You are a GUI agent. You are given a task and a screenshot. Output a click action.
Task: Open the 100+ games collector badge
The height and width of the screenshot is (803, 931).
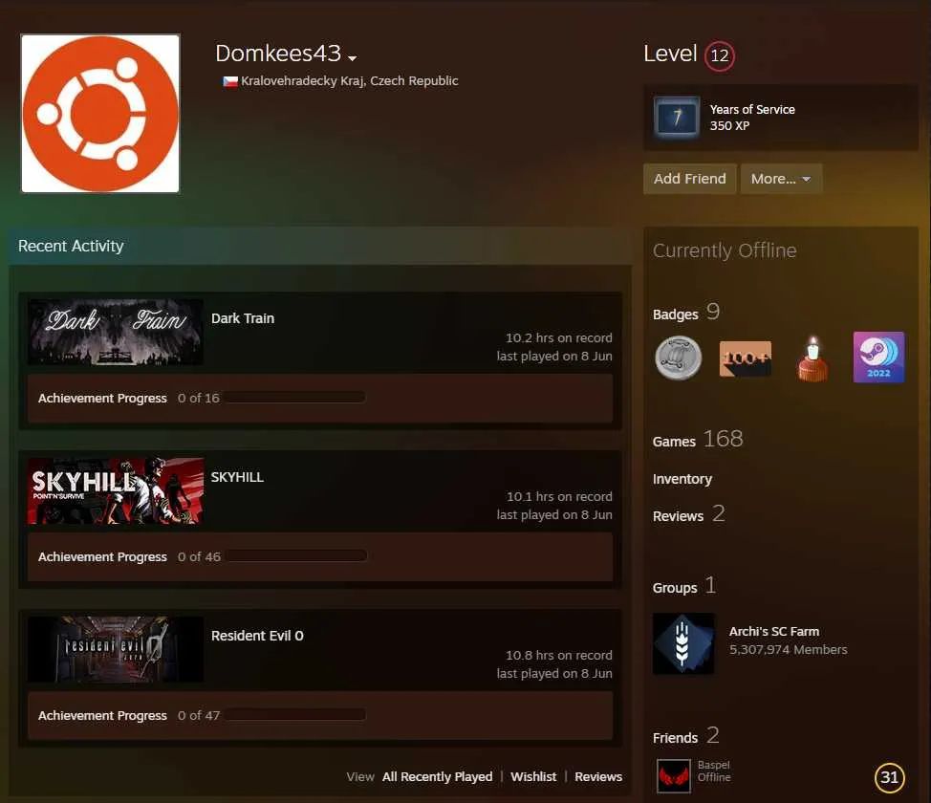pos(746,358)
